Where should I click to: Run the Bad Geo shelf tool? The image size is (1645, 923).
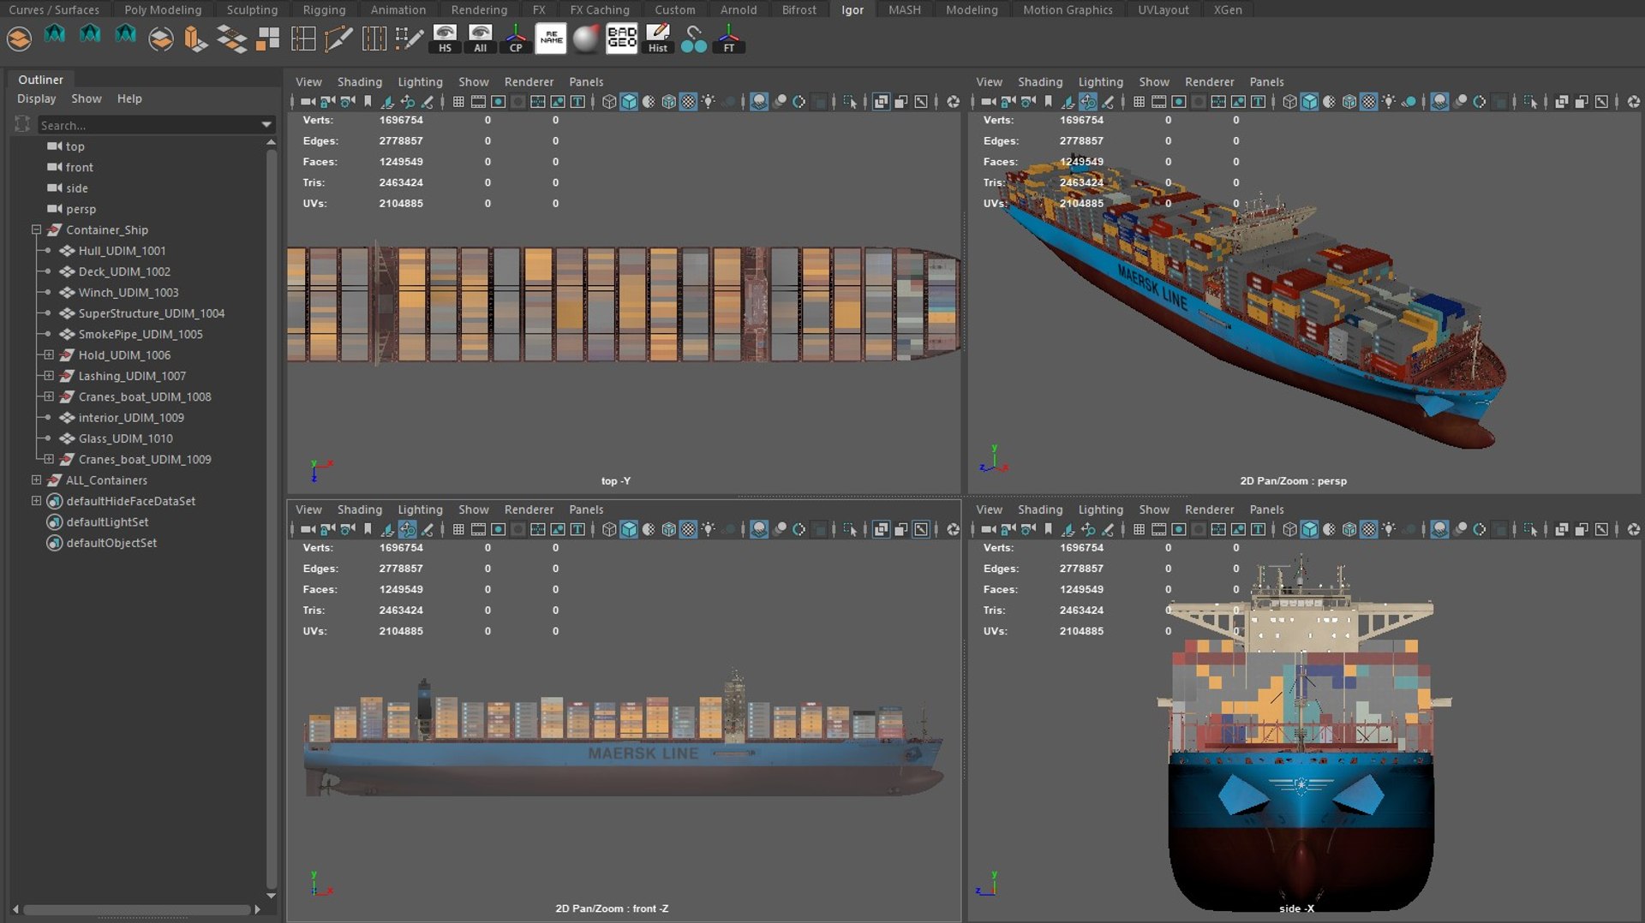pos(622,39)
